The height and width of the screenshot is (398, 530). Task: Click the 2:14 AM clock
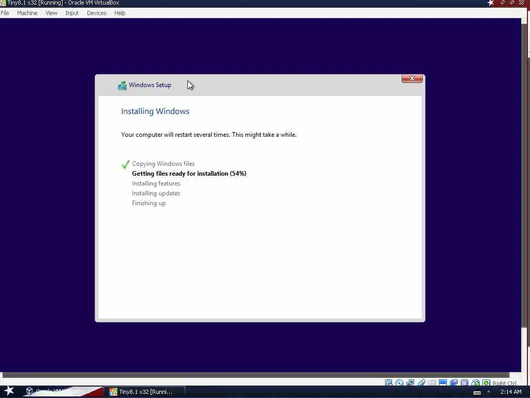pyautogui.click(x=511, y=392)
